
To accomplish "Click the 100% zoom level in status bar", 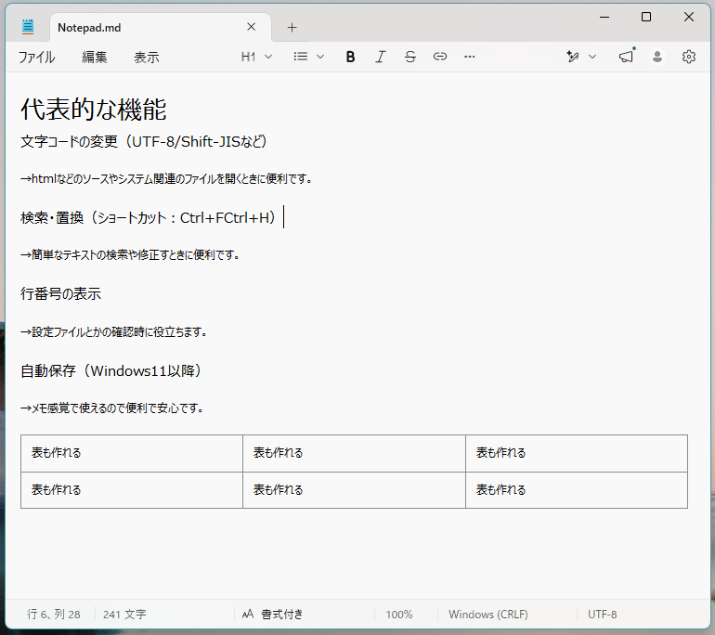I will click(399, 614).
